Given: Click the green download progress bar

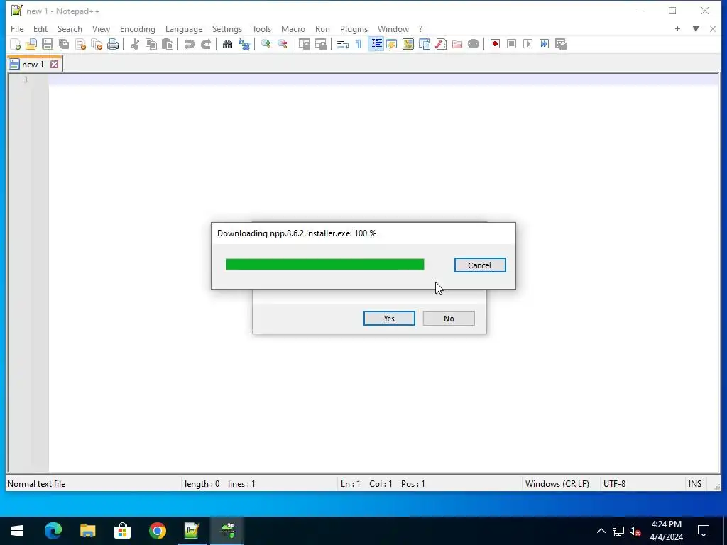Looking at the screenshot, I should click(x=325, y=264).
